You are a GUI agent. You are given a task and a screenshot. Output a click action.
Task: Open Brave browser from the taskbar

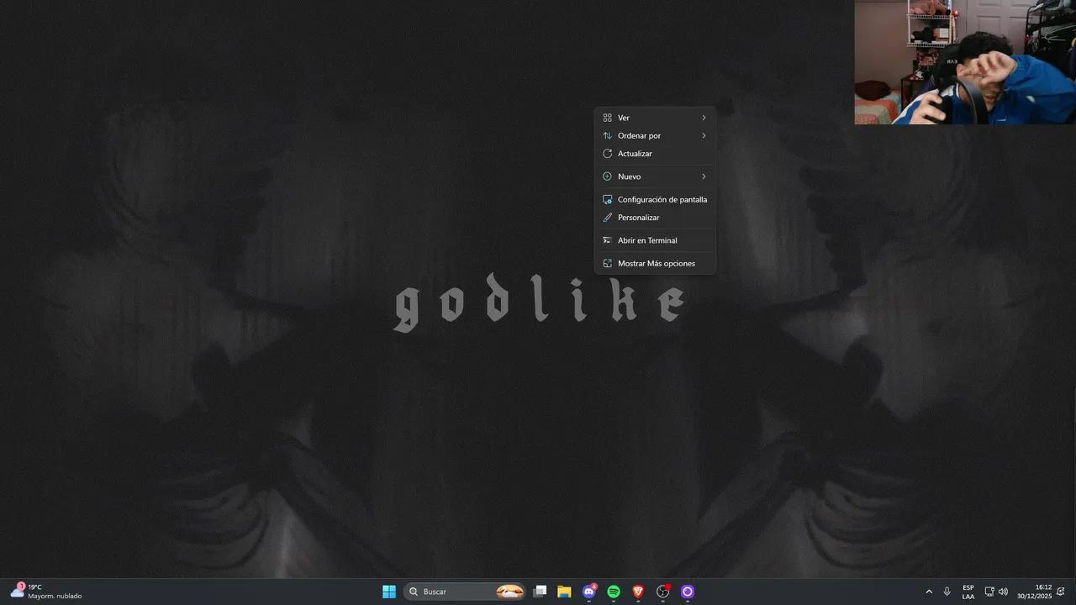coord(638,592)
